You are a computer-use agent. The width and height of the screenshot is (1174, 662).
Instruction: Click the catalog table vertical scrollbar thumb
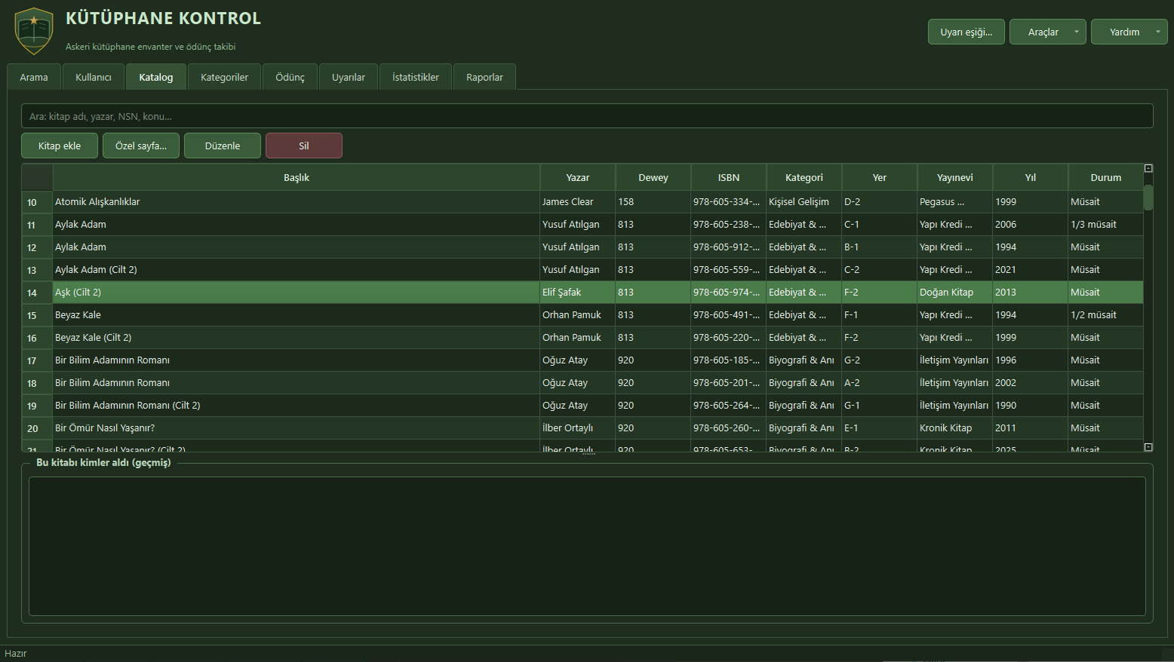coord(1148,197)
